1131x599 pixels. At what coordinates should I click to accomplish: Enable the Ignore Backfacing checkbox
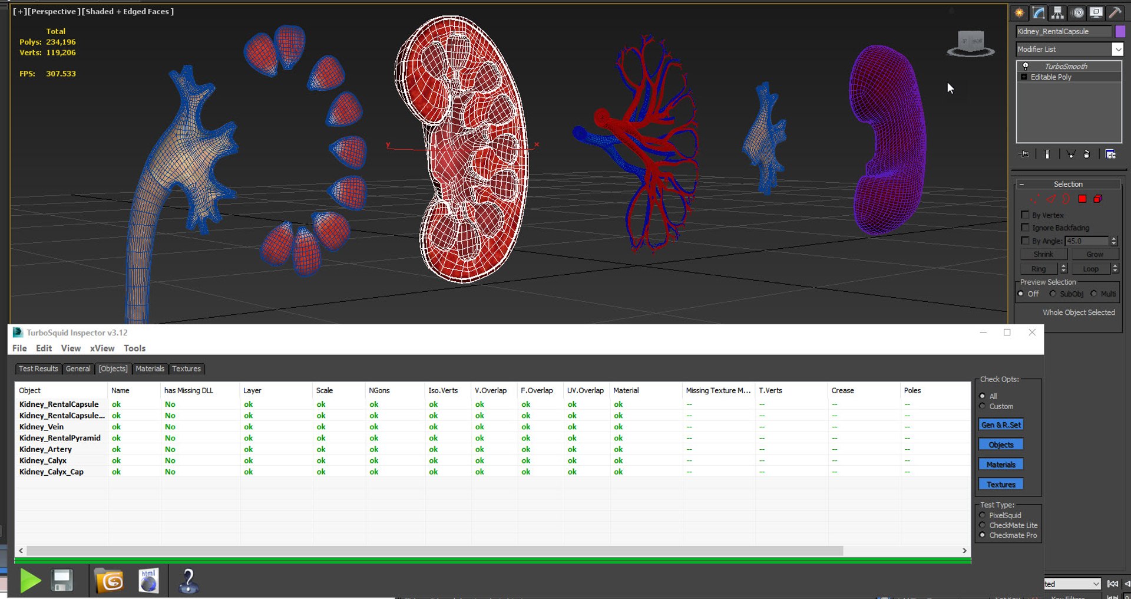click(x=1025, y=228)
